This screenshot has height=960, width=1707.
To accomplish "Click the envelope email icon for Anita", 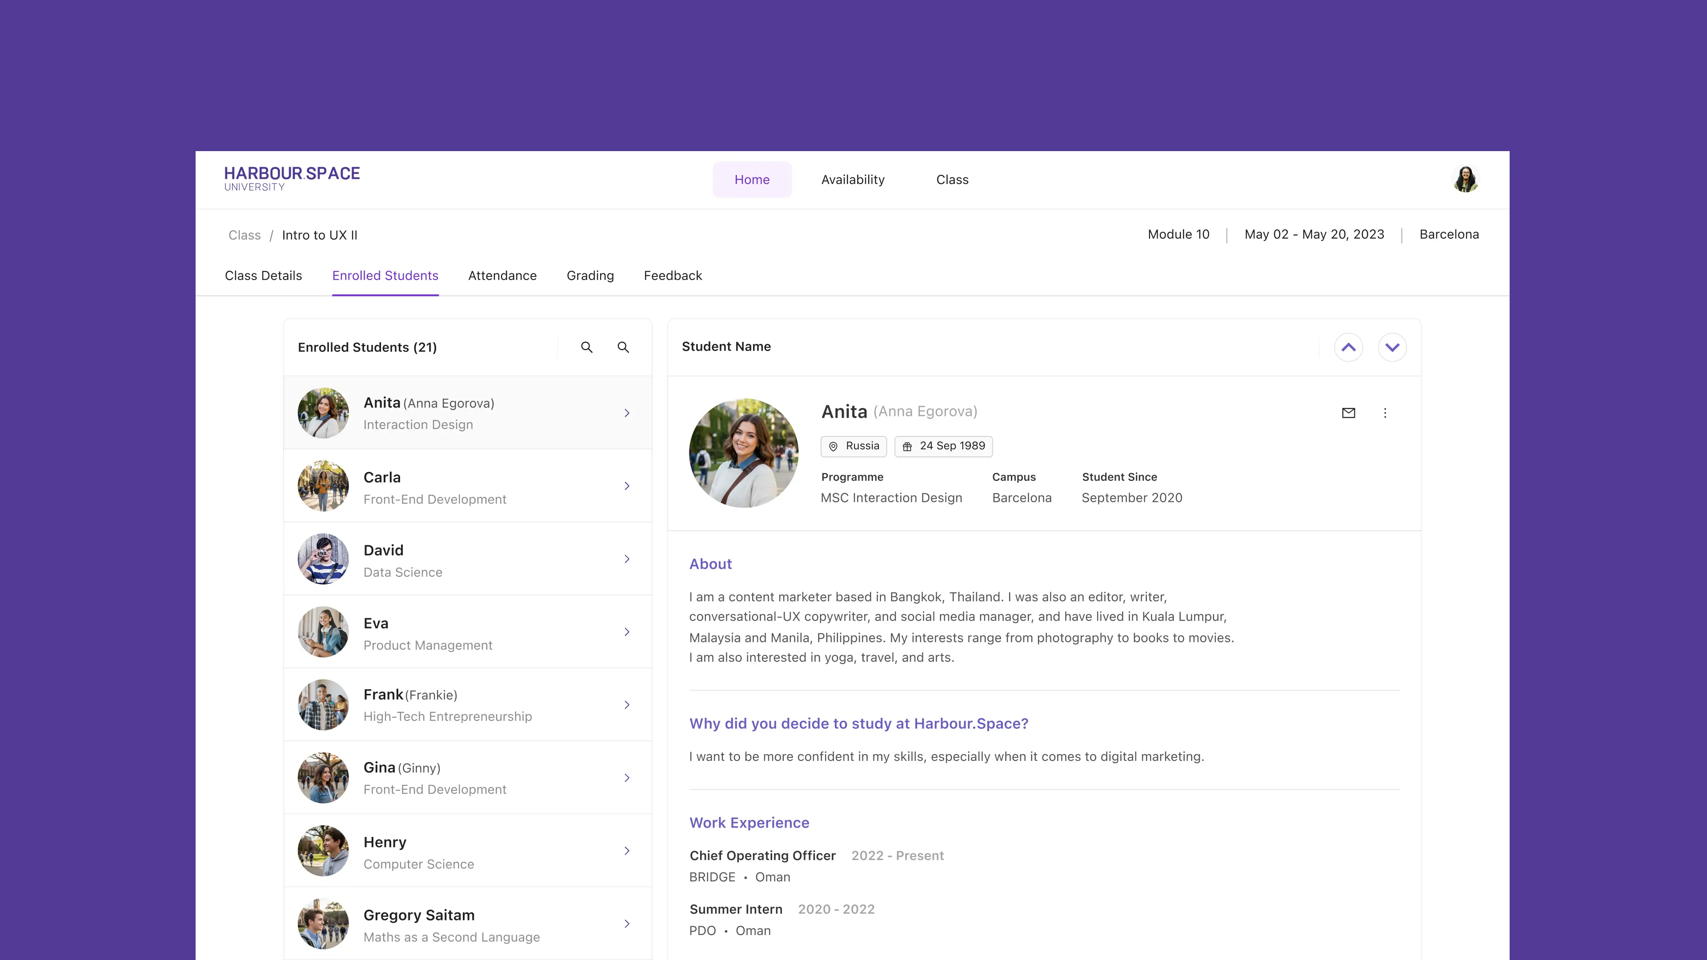I will point(1348,413).
